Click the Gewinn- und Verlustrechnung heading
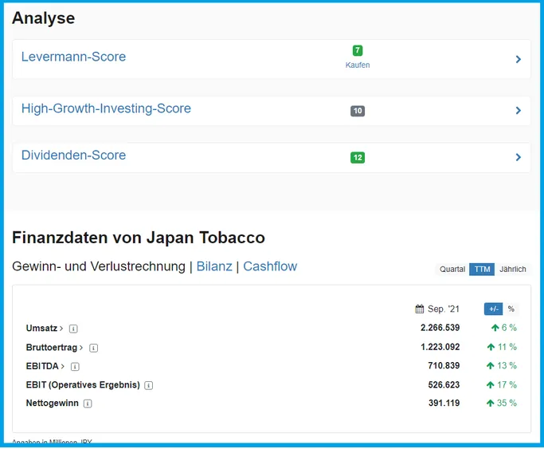The width and height of the screenshot is (544, 449). 99,266
